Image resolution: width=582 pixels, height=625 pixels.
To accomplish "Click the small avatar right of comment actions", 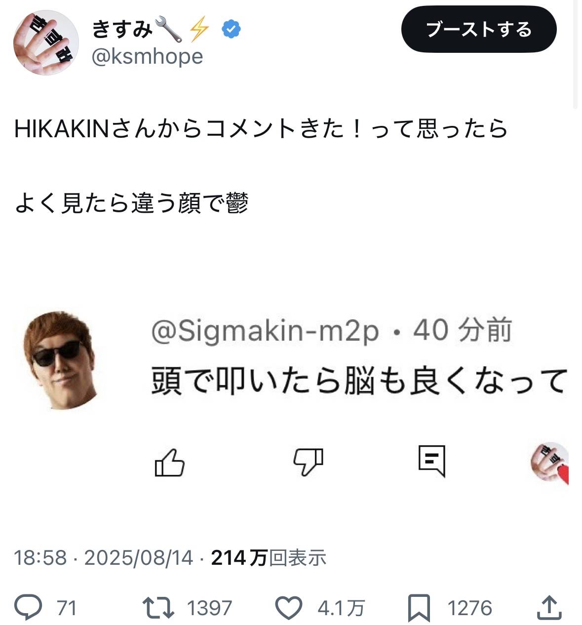I will click(550, 463).
